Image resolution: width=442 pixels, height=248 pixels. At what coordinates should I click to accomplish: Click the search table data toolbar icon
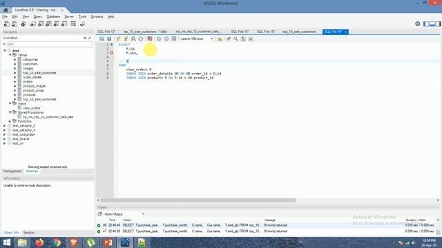coord(73,24)
